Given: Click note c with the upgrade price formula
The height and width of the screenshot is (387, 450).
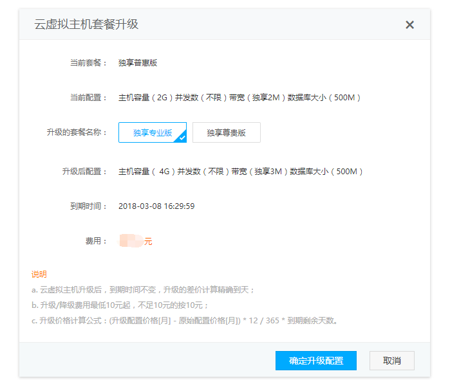Looking at the screenshot, I should tap(184, 321).
